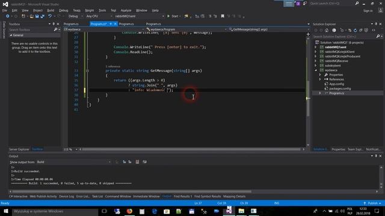Screen dimensions: 385x216
Task: Open File Explorer from the taskbar
Action: tap(241, 211)
